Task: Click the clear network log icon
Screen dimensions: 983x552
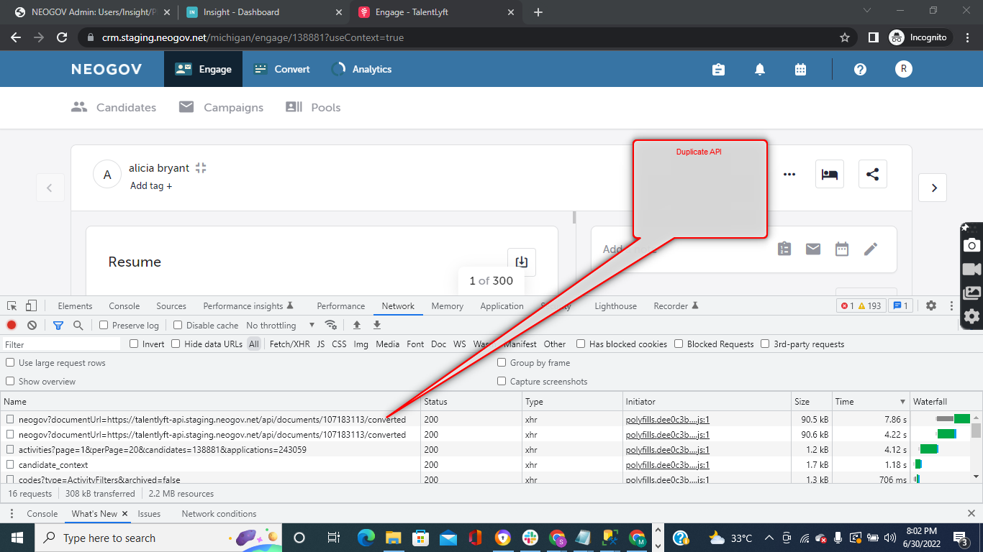Action: click(x=32, y=325)
